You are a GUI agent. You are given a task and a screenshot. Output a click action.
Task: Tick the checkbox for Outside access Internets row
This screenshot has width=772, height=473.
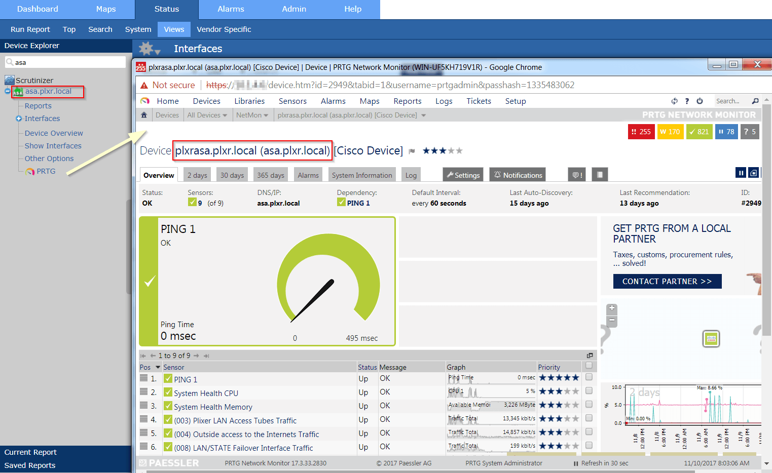(589, 431)
